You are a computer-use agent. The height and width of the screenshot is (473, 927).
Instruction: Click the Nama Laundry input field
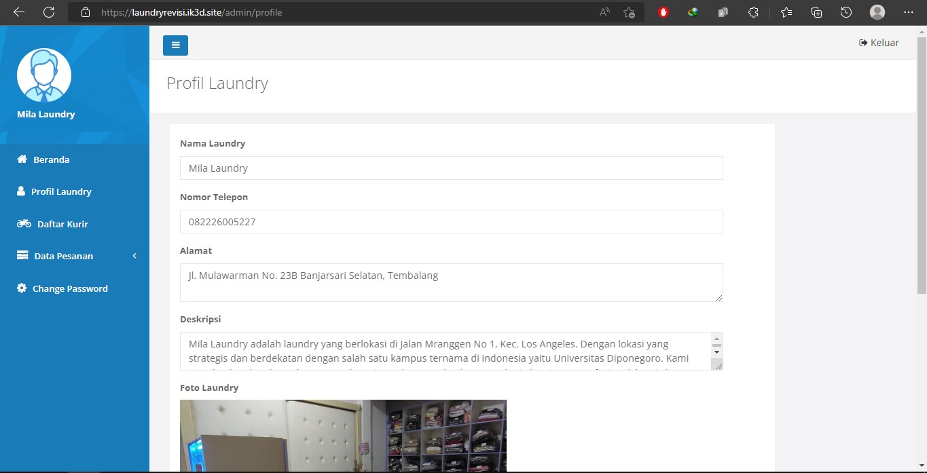pyautogui.click(x=451, y=168)
